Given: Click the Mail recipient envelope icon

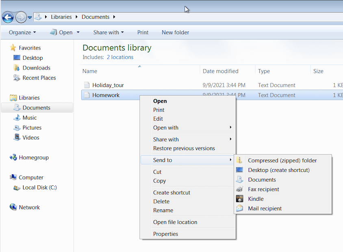Looking at the screenshot, I should tap(240, 209).
